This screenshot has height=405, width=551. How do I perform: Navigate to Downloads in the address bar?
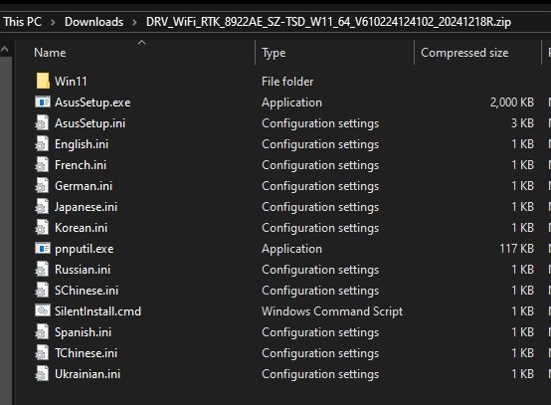(93, 22)
